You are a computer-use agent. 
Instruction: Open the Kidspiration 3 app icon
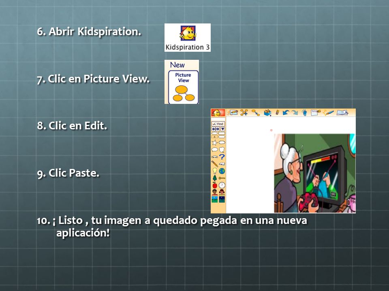click(x=187, y=38)
